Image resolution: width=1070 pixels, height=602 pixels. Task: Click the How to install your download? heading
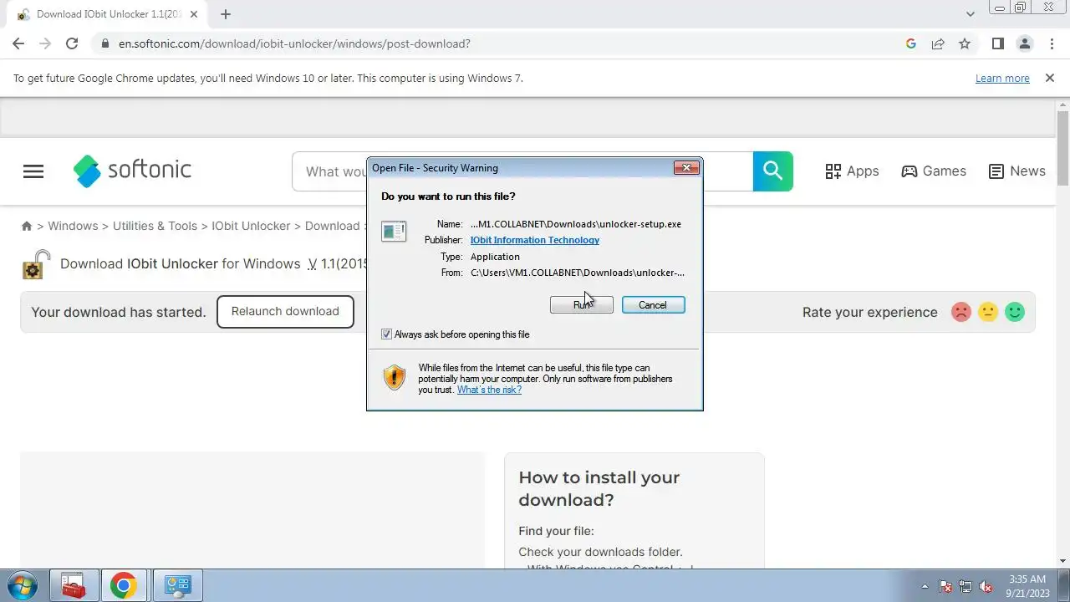pos(599,488)
